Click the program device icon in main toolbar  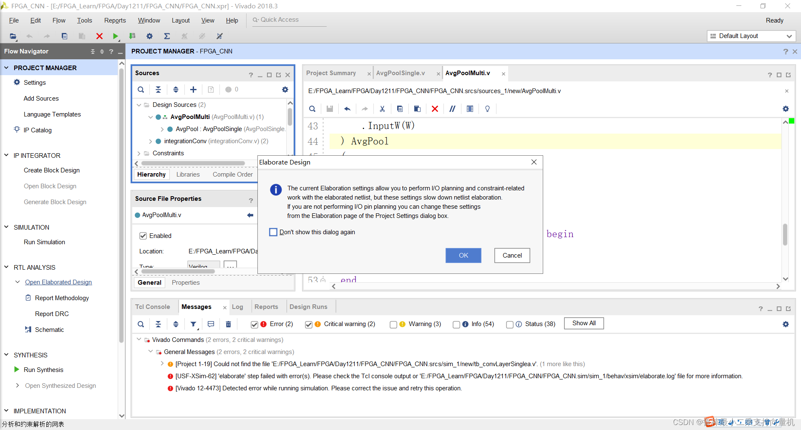[132, 36]
